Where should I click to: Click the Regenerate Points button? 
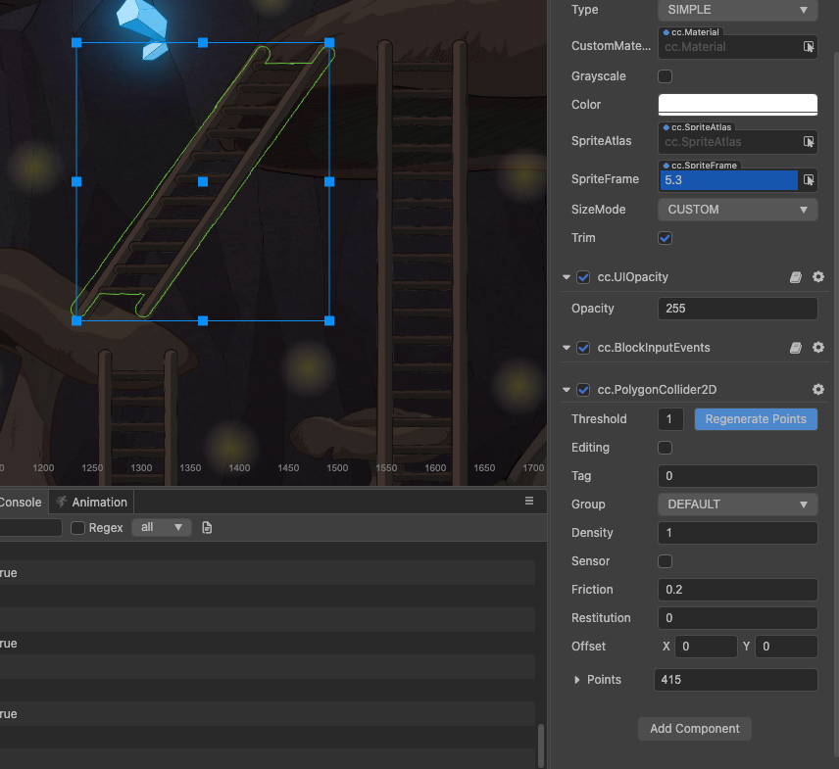(x=756, y=419)
